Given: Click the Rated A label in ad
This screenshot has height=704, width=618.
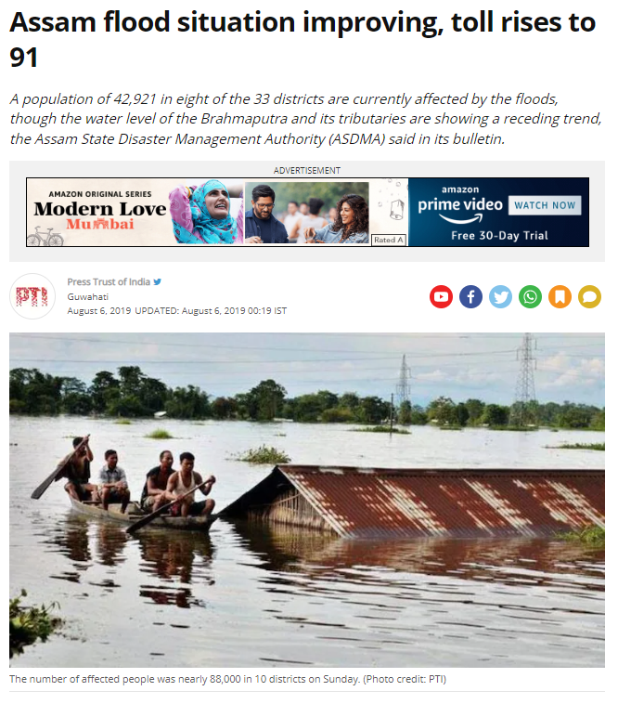Looking at the screenshot, I should coord(389,240).
